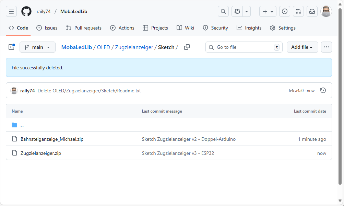
Task: Open the hamburger navigation menu
Action: pyautogui.click(x=11, y=11)
